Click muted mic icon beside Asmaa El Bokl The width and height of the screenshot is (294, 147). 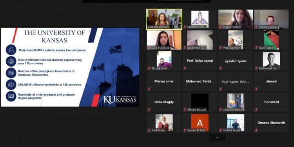[x=185, y=130]
